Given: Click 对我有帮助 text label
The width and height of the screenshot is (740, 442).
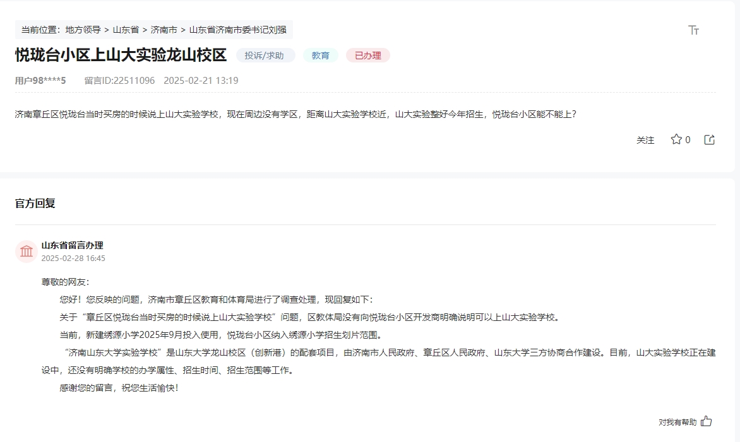Looking at the screenshot, I should click(677, 422).
